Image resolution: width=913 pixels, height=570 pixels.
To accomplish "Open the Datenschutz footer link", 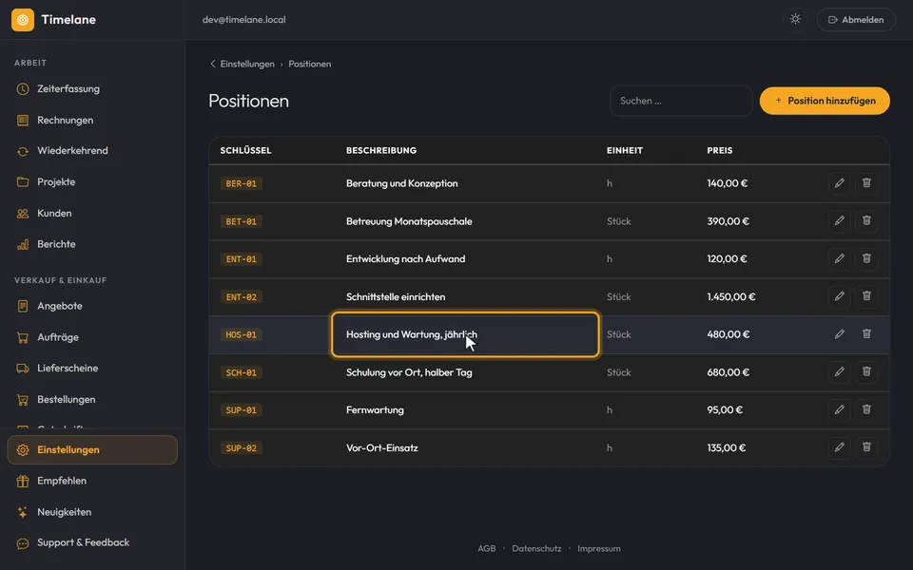I will pyautogui.click(x=536, y=548).
